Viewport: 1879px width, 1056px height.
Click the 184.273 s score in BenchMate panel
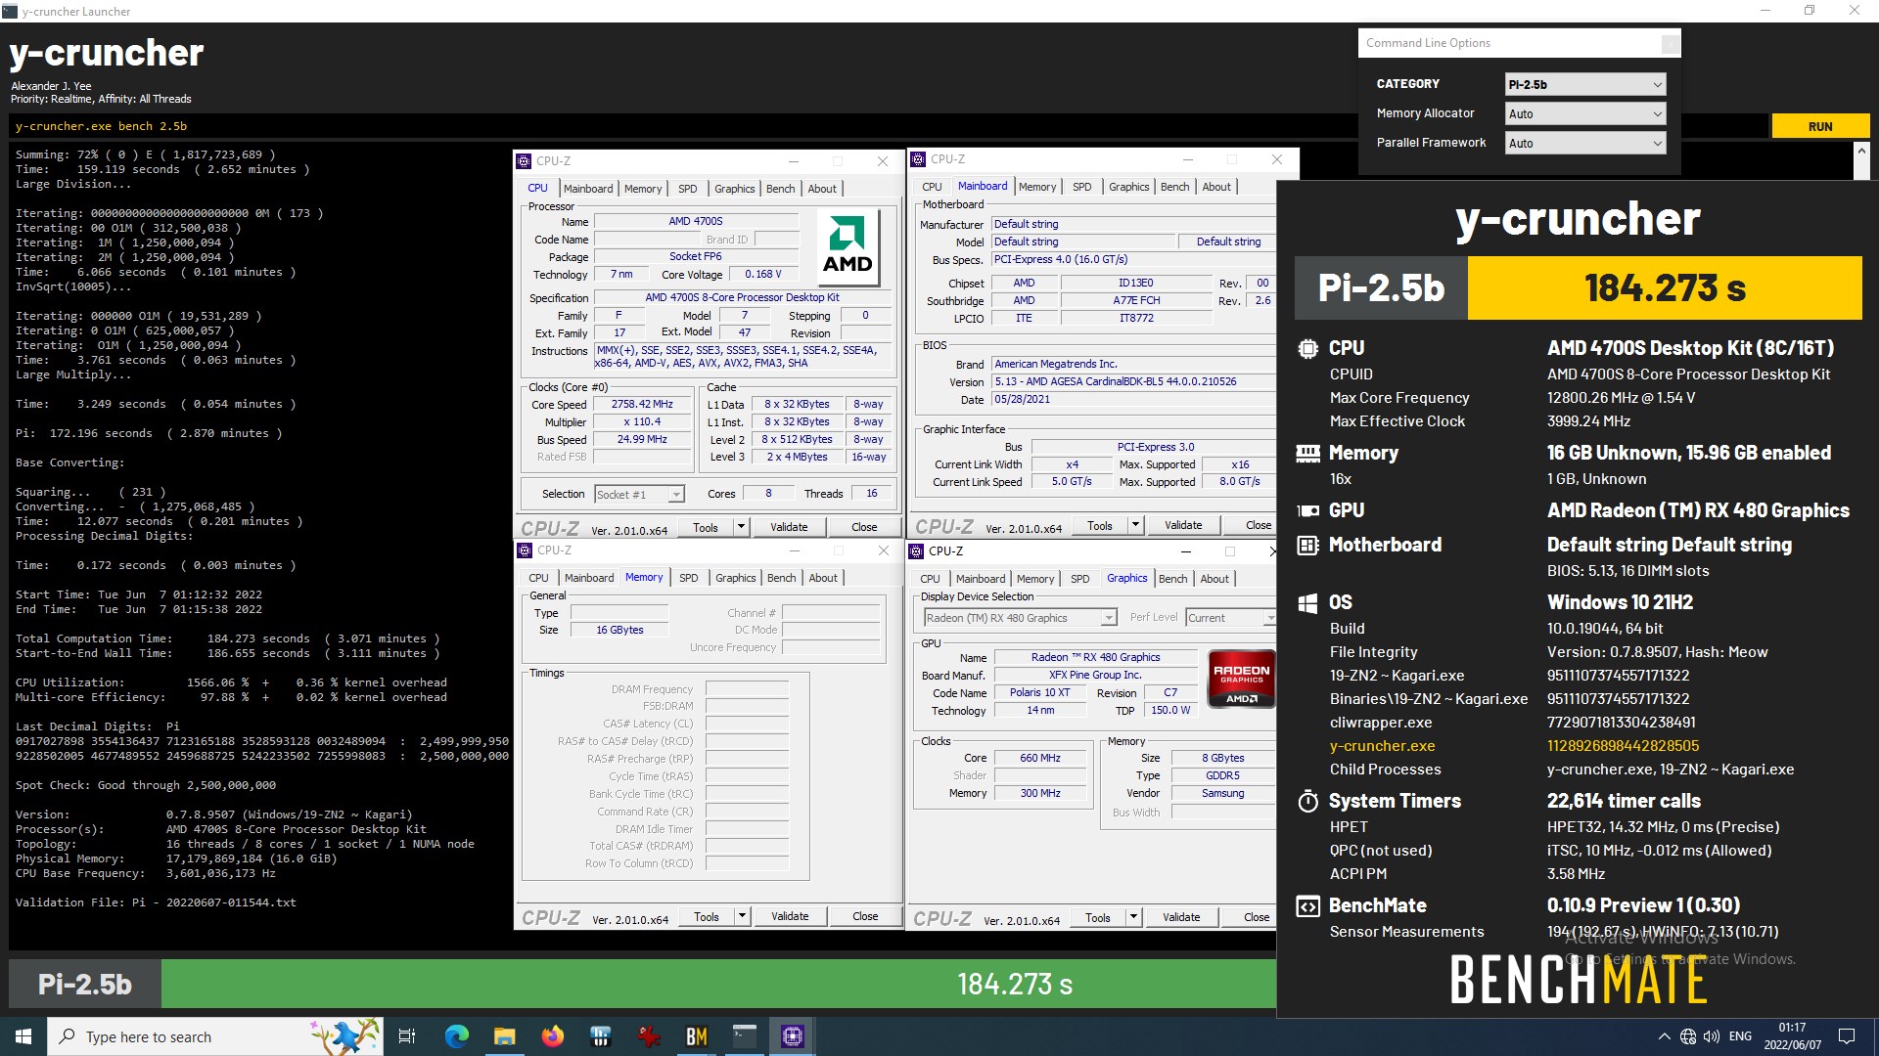coord(1665,288)
